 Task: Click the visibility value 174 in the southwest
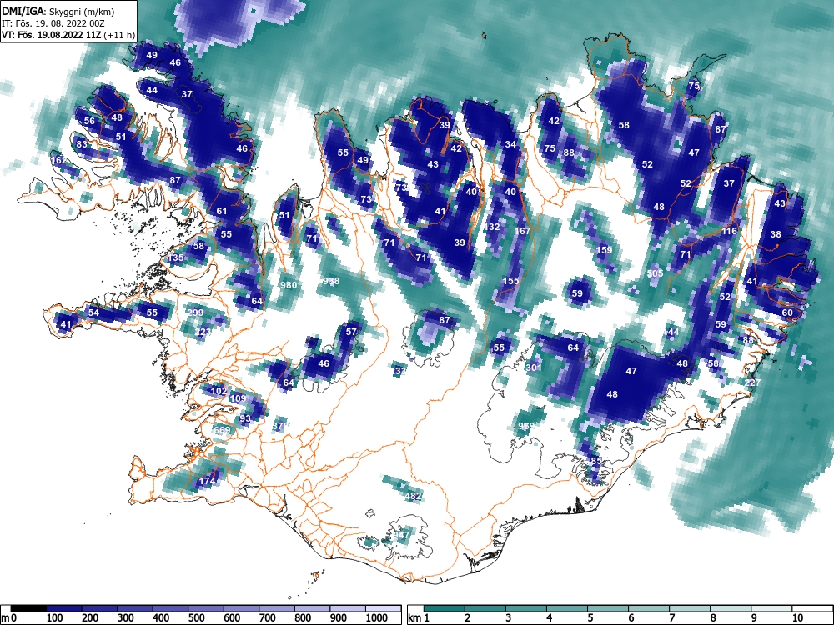point(207,481)
